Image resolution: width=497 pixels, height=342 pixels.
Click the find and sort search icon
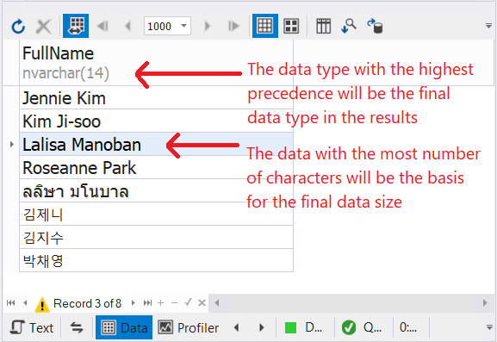point(349,26)
